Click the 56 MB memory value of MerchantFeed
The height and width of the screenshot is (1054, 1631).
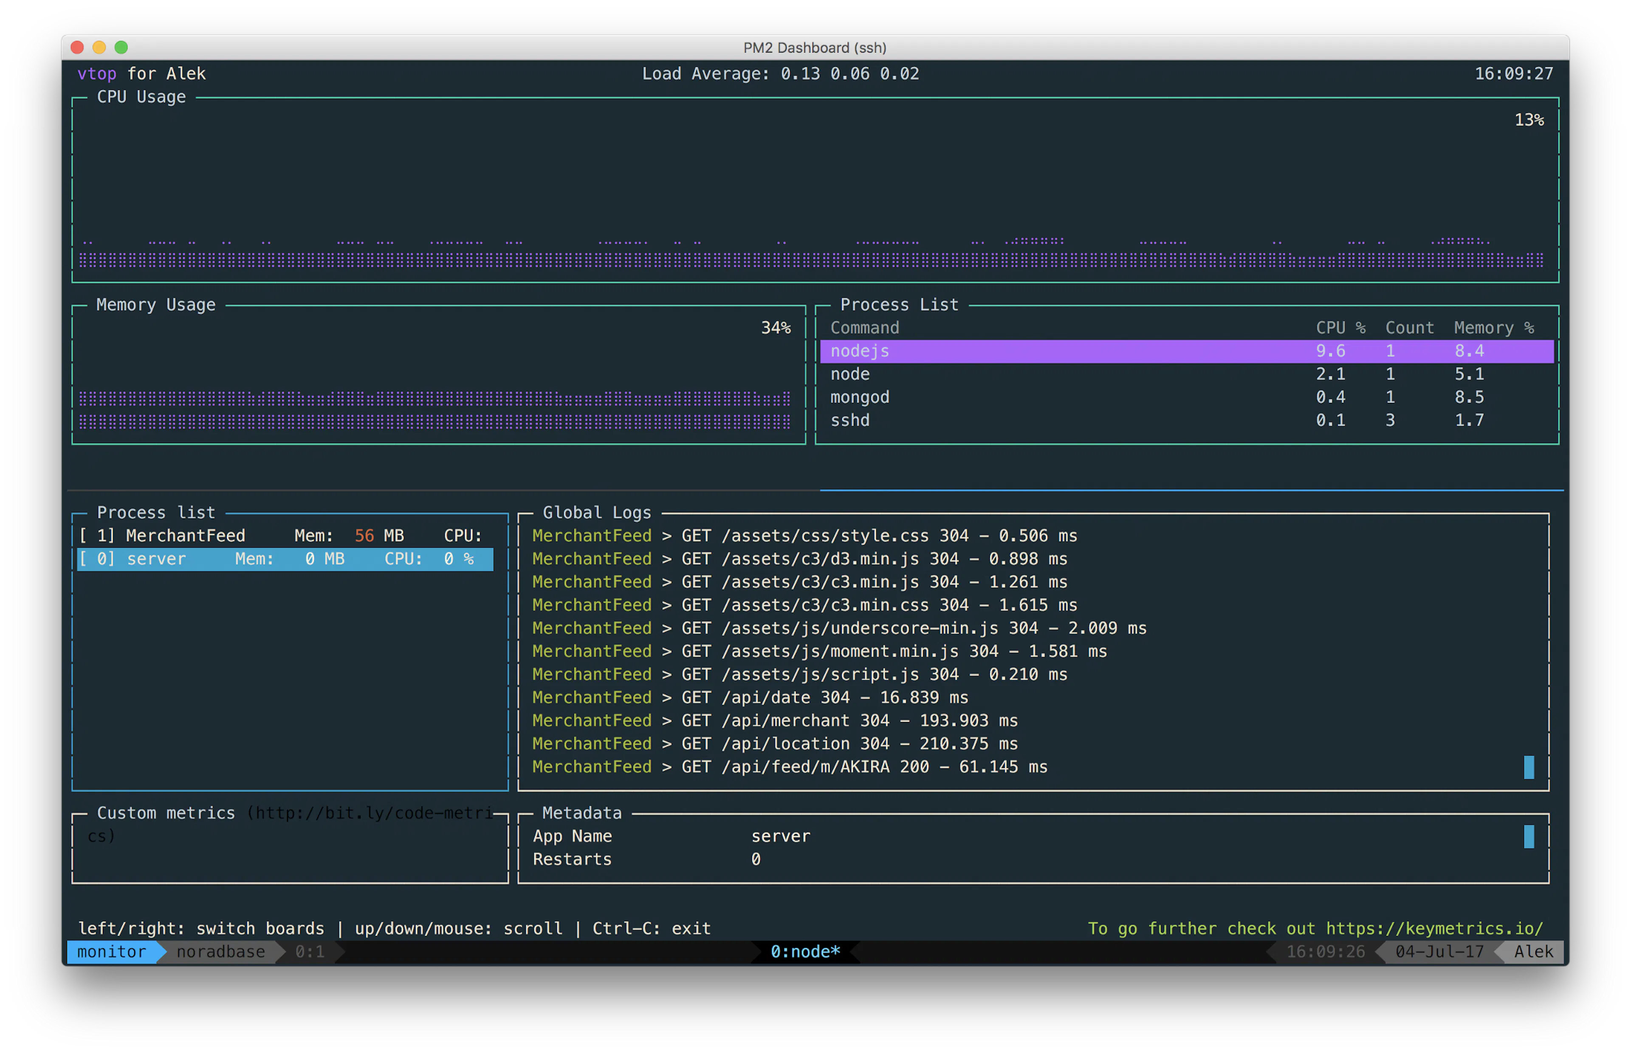tap(378, 536)
